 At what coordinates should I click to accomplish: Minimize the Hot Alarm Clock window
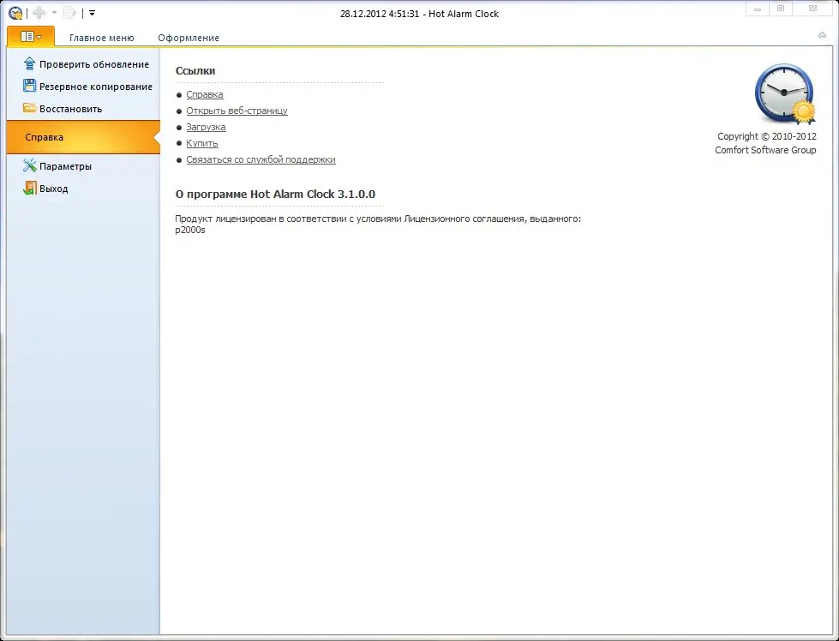(757, 9)
